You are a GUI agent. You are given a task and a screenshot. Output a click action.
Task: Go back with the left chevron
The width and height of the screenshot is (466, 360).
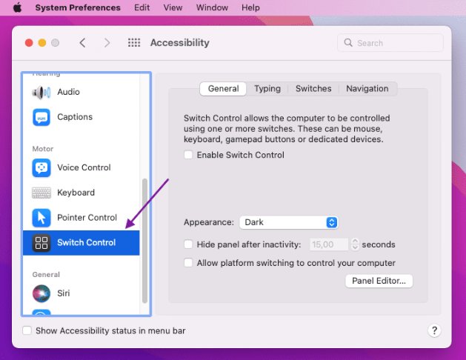83,43
